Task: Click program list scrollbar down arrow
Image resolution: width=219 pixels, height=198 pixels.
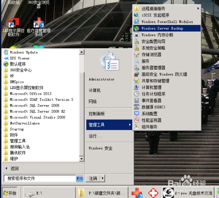Action: pos(81,159)
